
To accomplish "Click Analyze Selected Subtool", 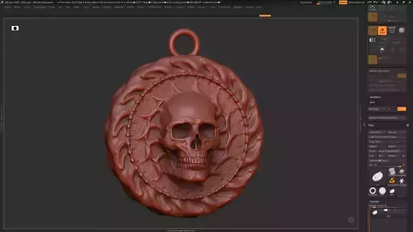I will 387,118.
